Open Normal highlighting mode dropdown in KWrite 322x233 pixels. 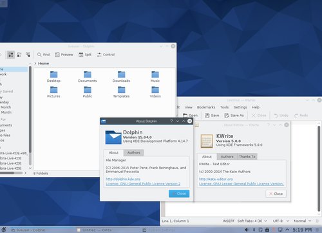(303, 221)
